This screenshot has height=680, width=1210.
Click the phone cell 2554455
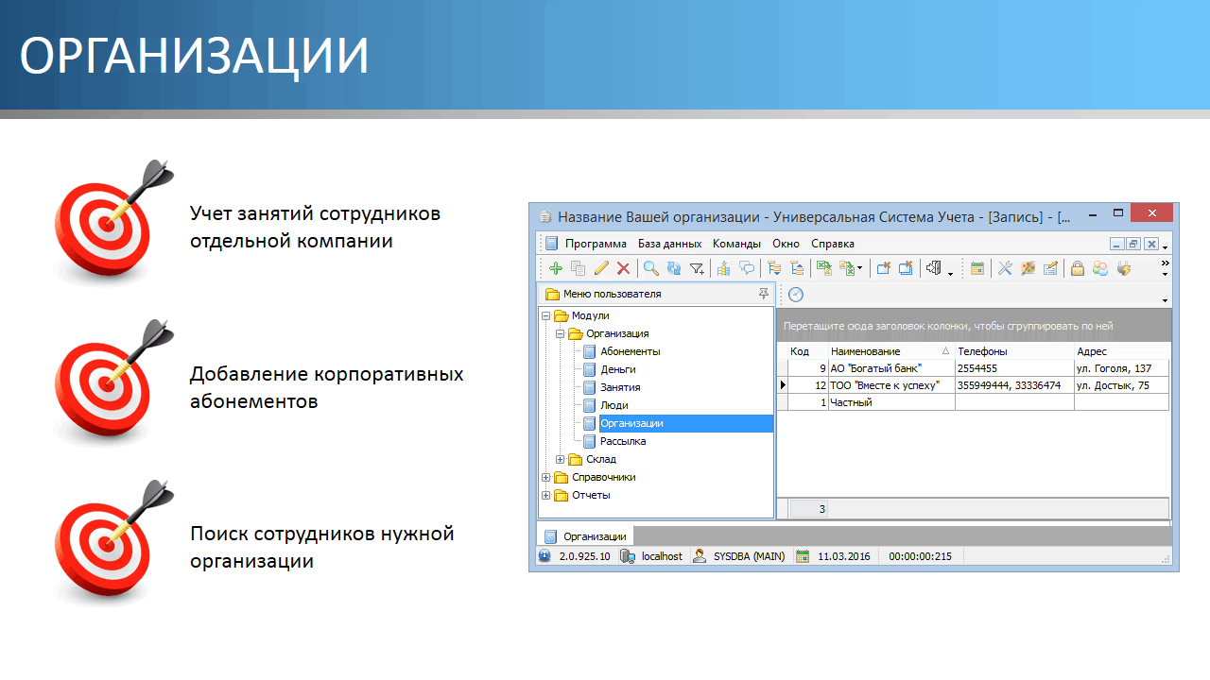[1013, 367]
